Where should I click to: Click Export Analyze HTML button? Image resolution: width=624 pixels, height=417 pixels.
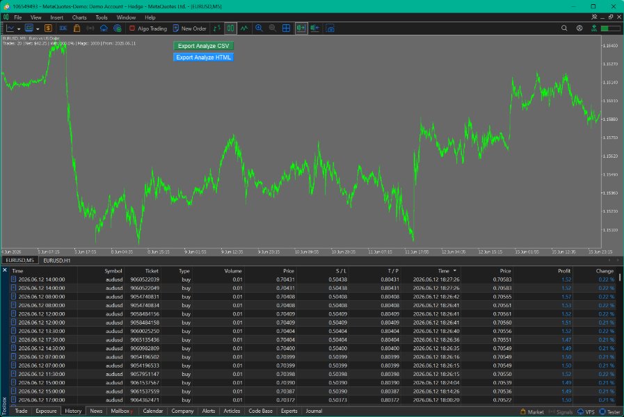(203, 57)
